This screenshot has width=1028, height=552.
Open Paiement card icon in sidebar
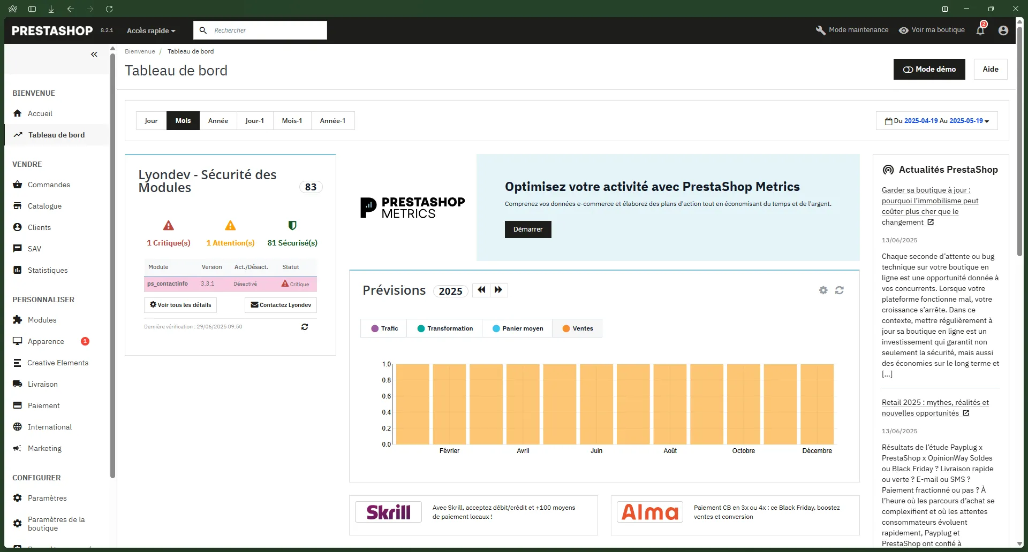pyautogui.click(x=18, y=405)
